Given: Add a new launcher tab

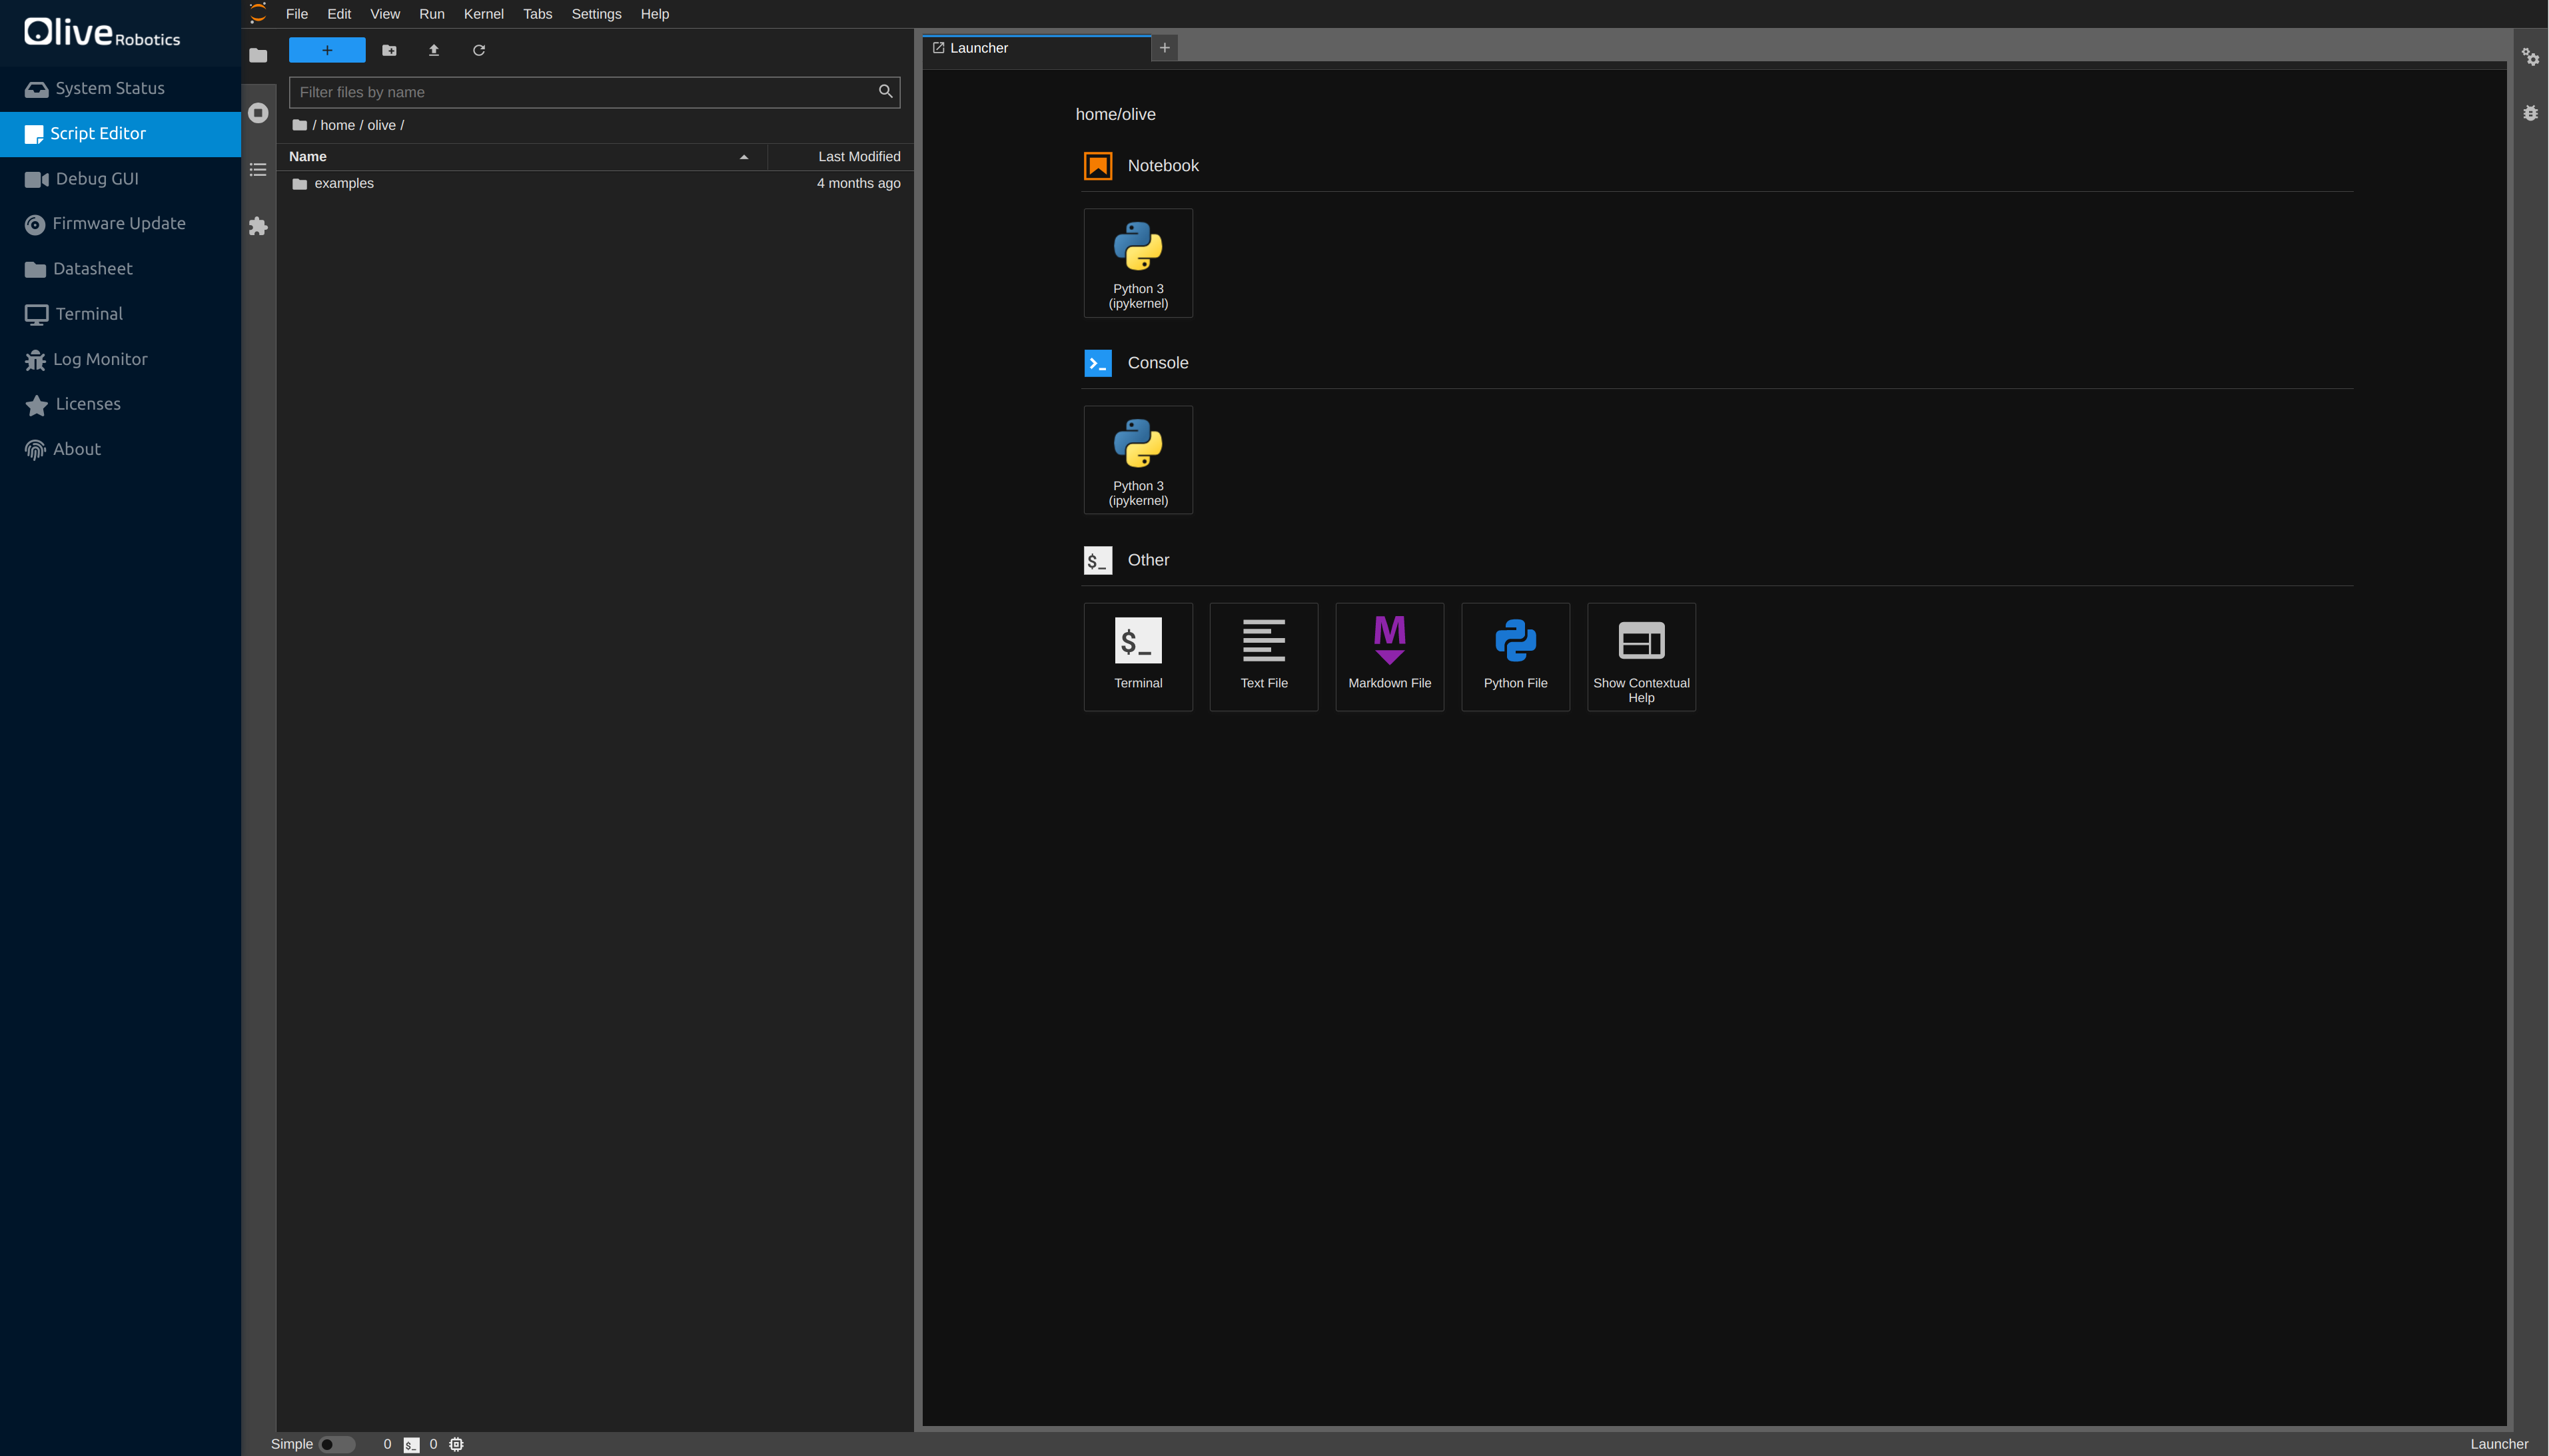Looking at the screenshot, I should (x=1165, y=48).
